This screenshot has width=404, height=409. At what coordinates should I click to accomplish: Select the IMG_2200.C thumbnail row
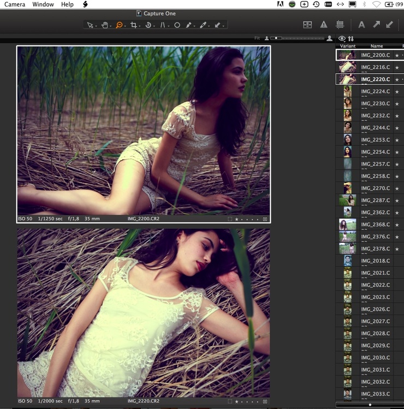(370, 55)
